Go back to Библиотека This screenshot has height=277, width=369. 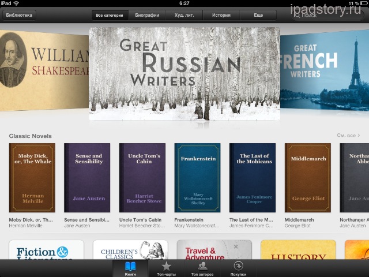tap(19, 15)
